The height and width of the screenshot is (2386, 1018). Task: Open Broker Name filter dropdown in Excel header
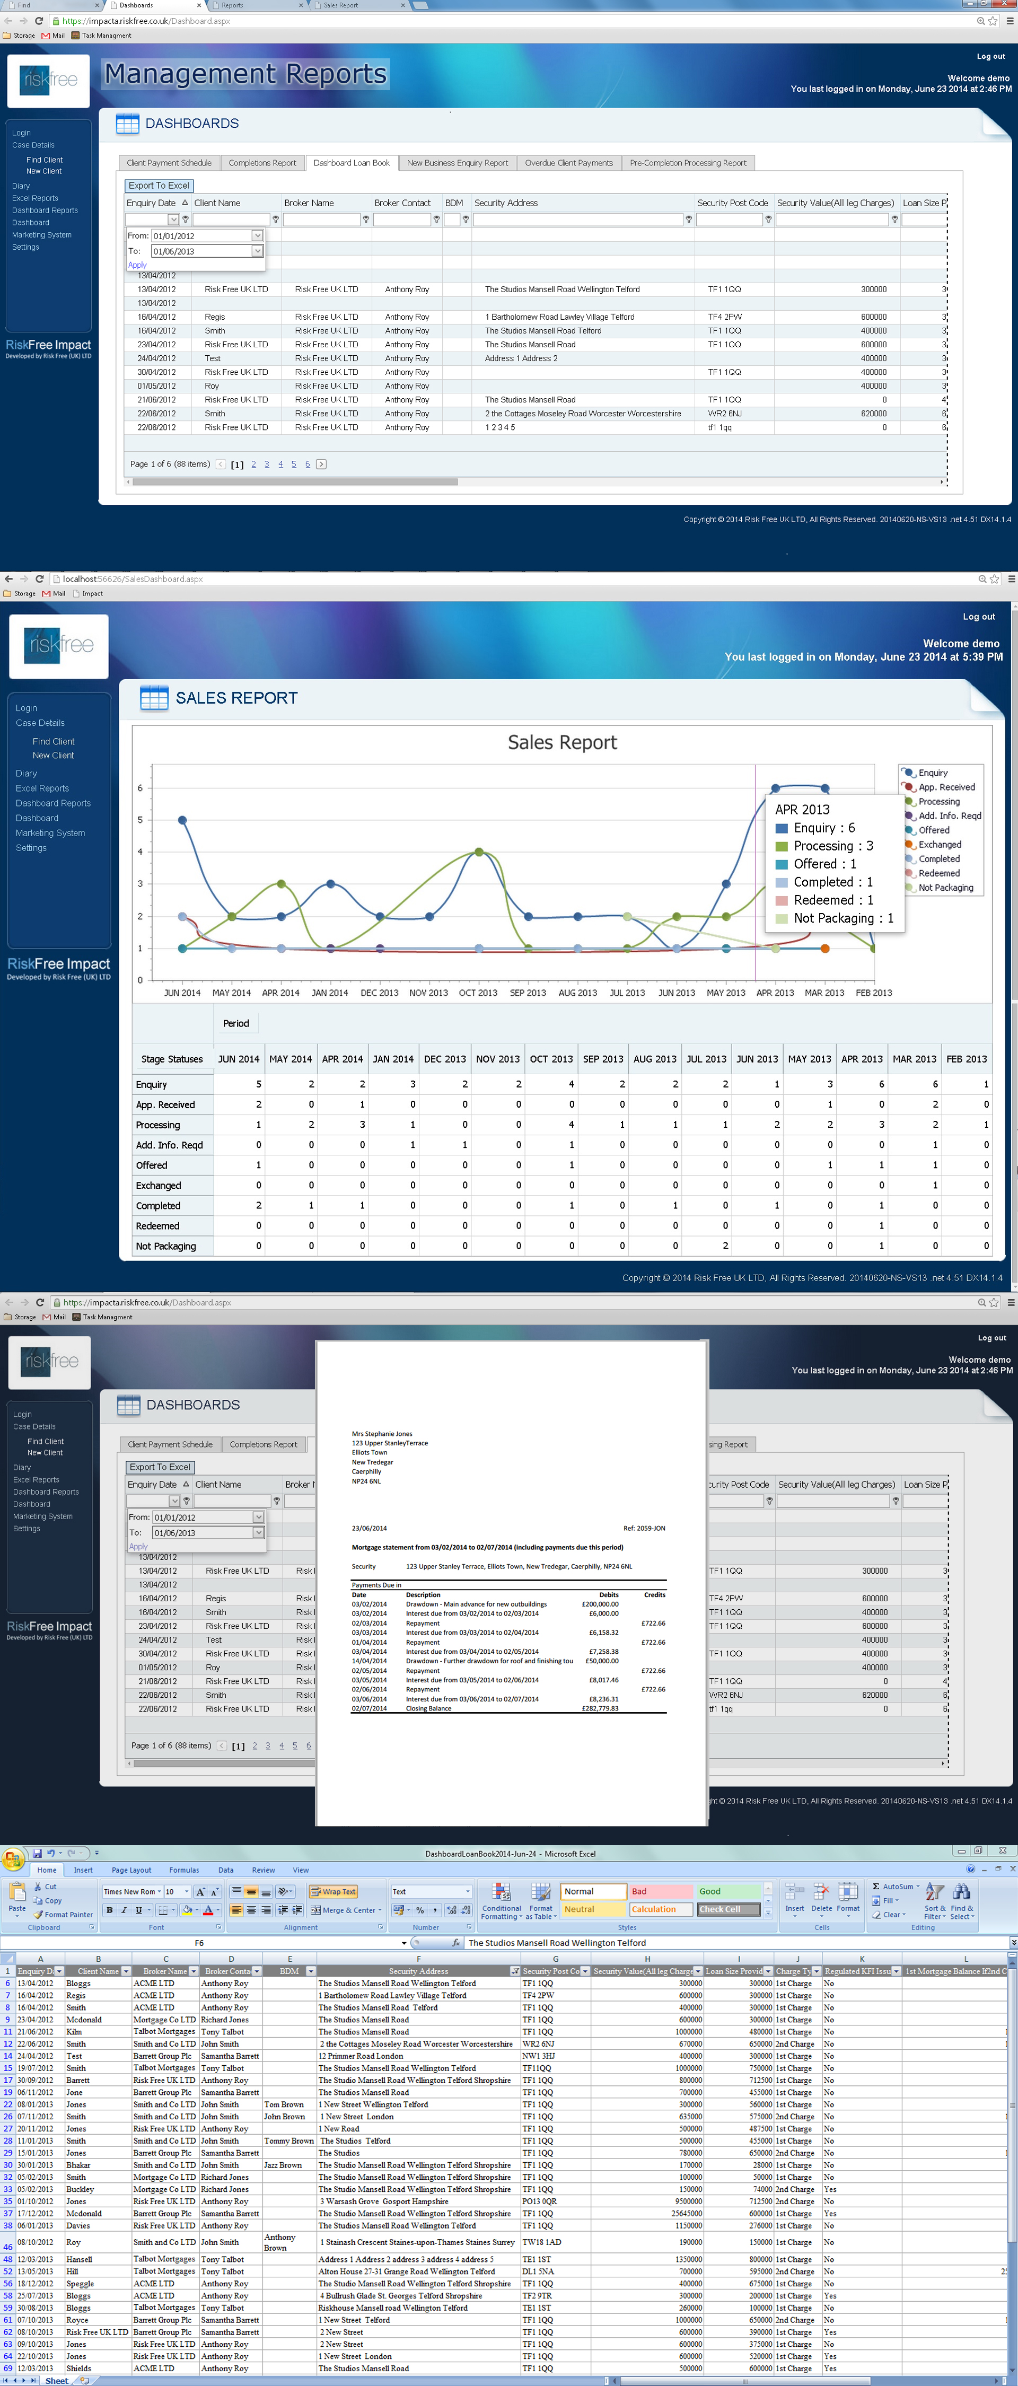tap(192, 1971)
